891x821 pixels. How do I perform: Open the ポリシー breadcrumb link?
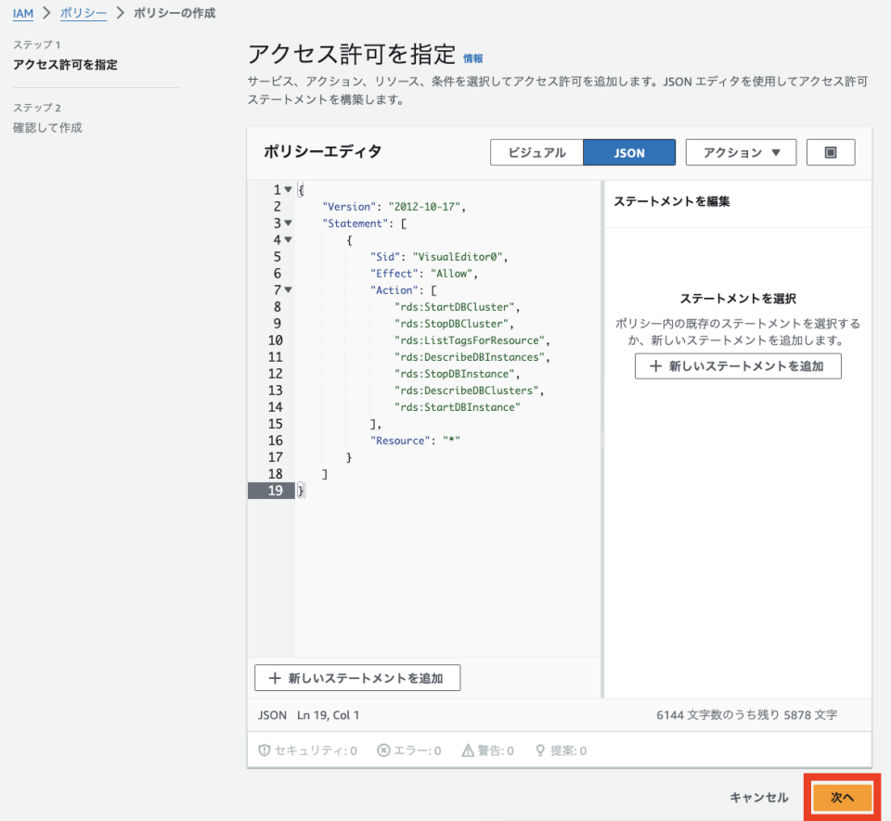point(83,13)
